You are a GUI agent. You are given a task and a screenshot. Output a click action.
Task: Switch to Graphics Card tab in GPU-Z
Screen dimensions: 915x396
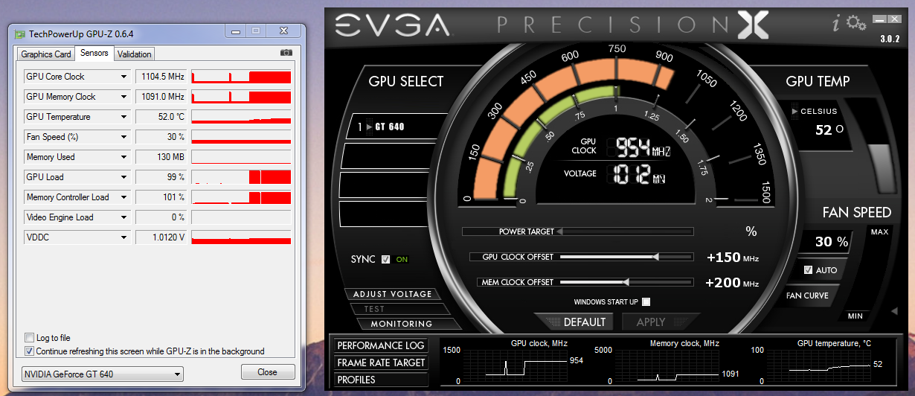(46, 54)
